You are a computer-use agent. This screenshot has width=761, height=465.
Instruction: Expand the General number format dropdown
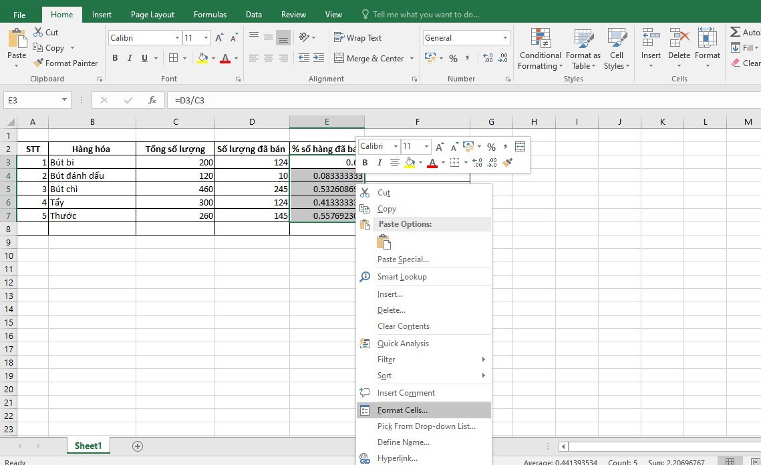[x=504, y=38]
